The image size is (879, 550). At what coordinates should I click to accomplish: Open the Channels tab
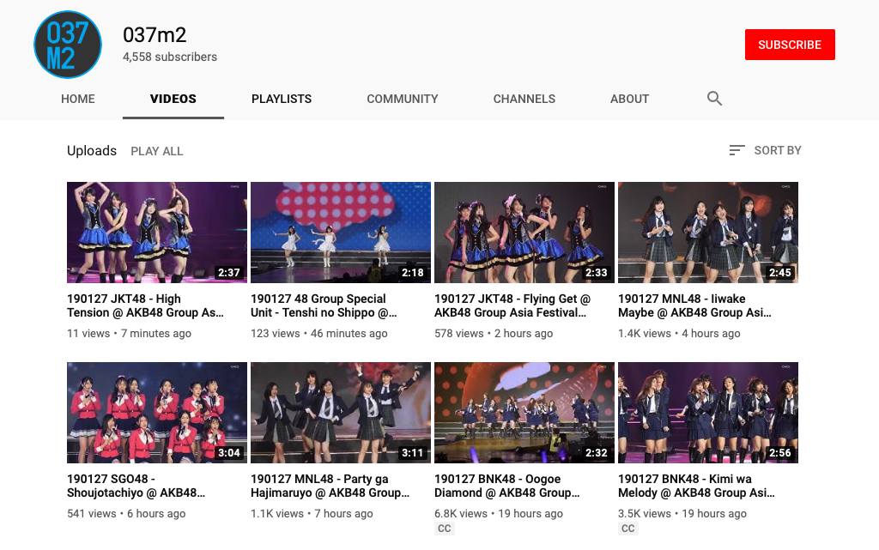[524, 99]
